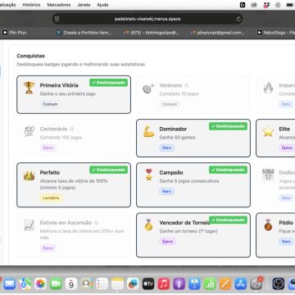This screenshot has width=295, height=295.
Task: Open Podcasts from the Dock
Action: pos(179,284)
